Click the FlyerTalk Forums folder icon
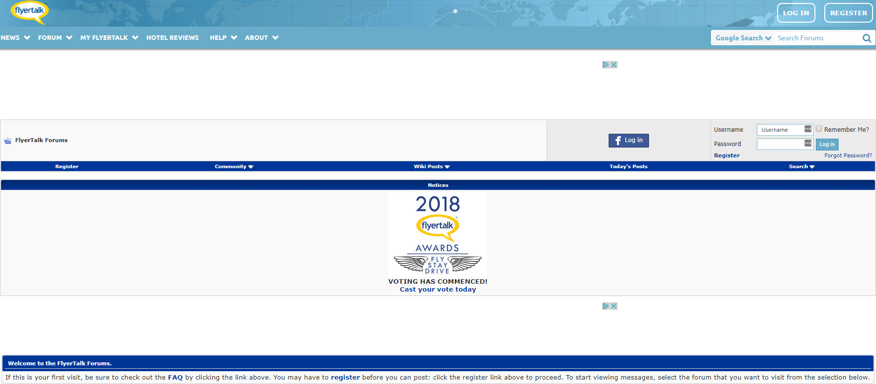 pos(8,141)
